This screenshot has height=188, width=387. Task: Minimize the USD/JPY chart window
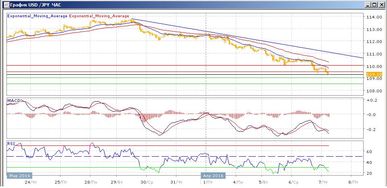point(367,4)
